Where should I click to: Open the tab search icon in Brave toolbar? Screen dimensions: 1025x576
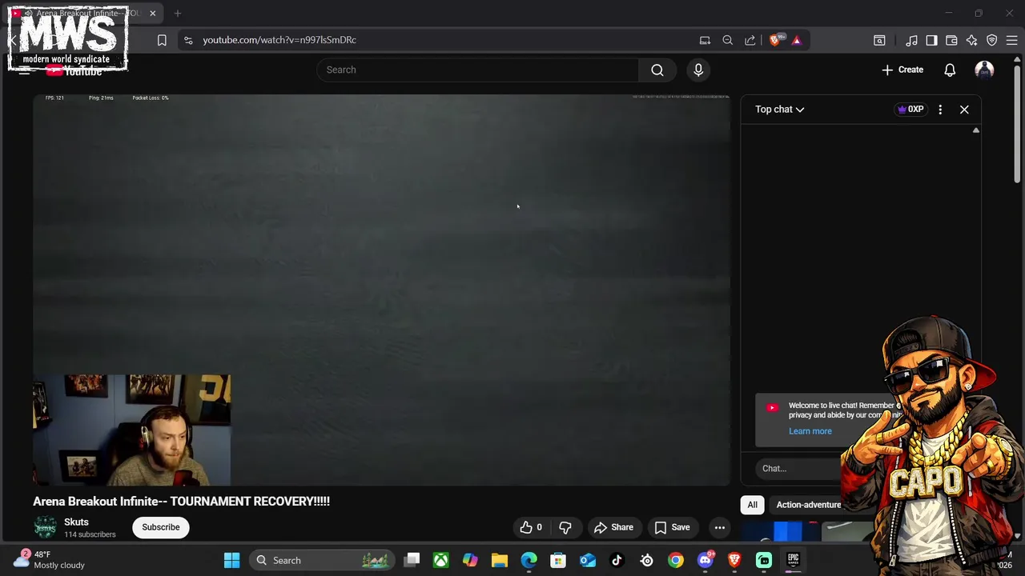click(x=879, y=40)
